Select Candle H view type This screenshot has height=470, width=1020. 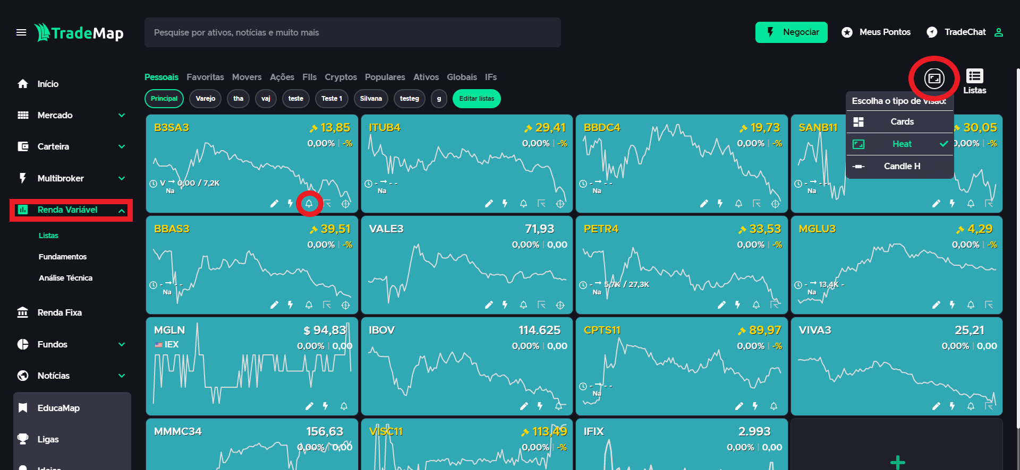900,166
